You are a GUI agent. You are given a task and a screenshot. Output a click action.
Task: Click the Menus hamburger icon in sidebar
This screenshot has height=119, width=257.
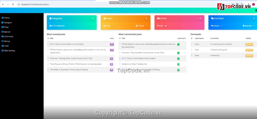click(2, 41)
